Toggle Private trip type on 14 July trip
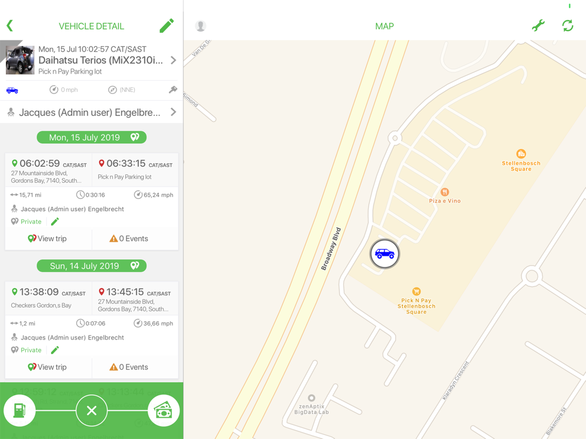 click(26, 350)
